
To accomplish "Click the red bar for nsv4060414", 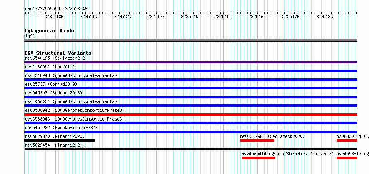I will coord(258,158).
